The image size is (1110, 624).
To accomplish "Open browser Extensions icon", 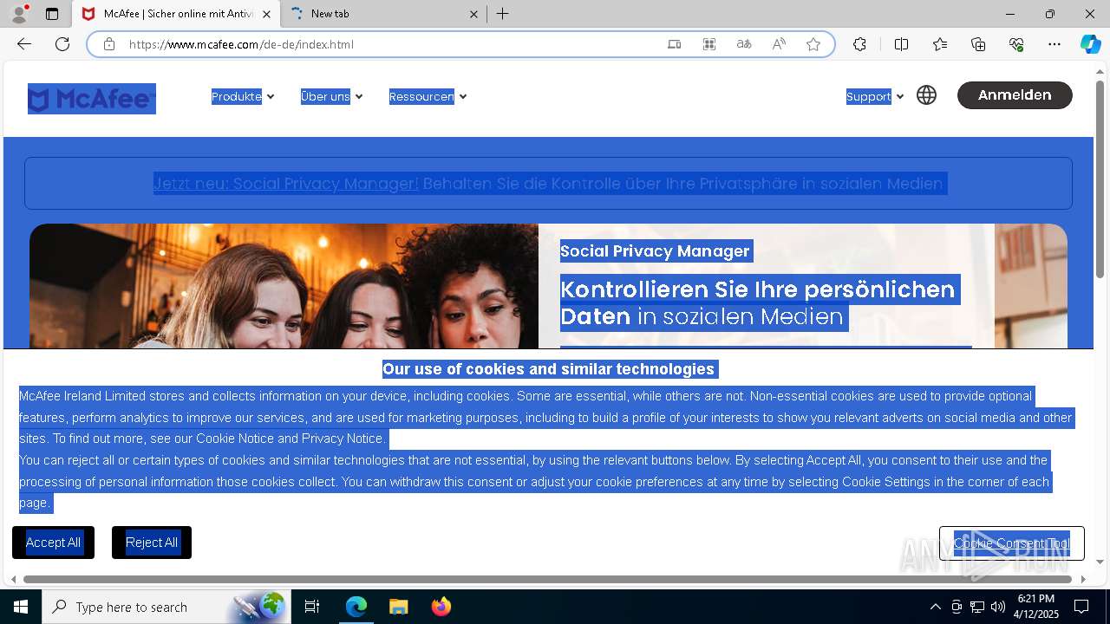I will [859, 44].
